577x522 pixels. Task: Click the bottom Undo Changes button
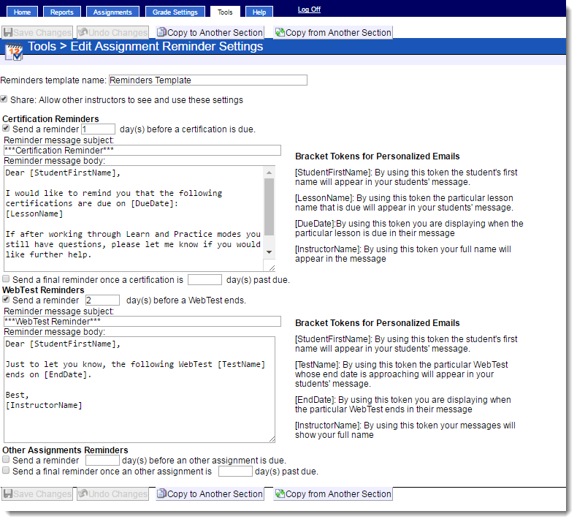click(113, 493)
